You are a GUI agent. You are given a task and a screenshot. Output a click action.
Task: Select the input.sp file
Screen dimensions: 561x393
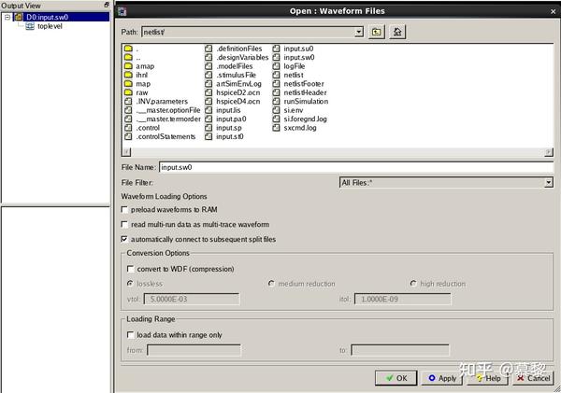click(229, 128)
